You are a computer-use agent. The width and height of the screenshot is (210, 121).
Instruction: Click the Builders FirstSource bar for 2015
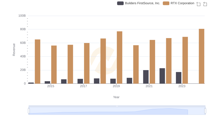tap(48, 82)
